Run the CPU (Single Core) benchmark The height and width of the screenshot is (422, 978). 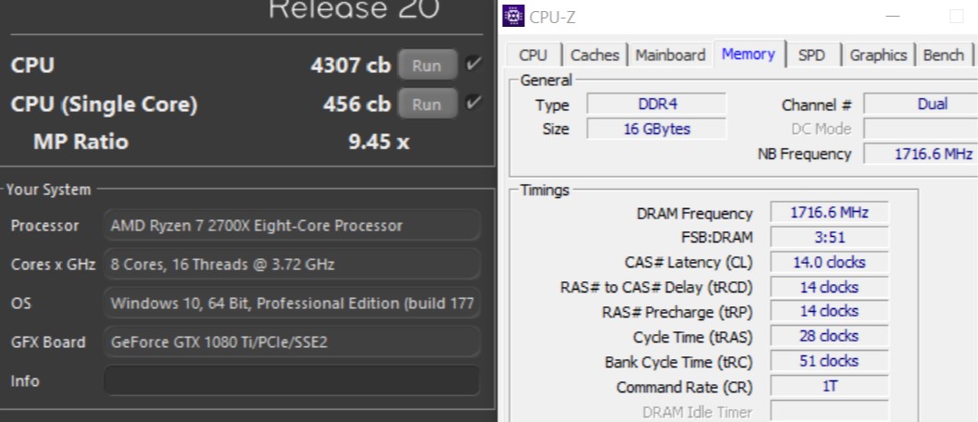tap(427, 104)
